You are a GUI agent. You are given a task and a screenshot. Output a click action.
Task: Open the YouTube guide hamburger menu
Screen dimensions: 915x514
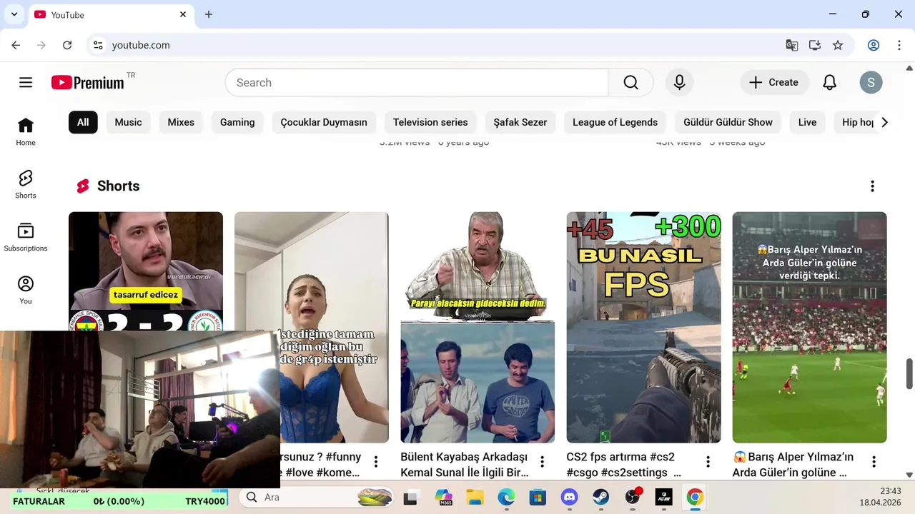coord(26,83)
